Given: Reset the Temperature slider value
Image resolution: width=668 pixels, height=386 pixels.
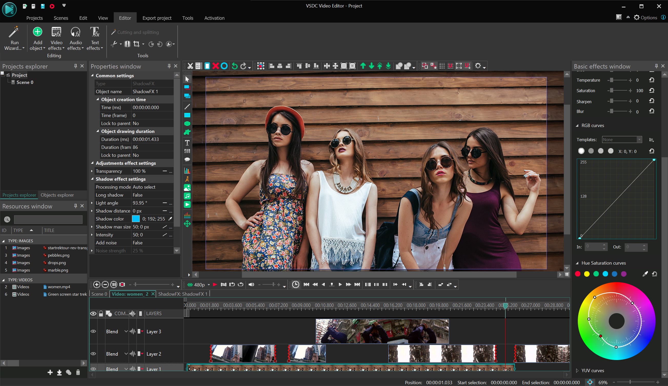Looking at the screenshot, I should 652,80.
